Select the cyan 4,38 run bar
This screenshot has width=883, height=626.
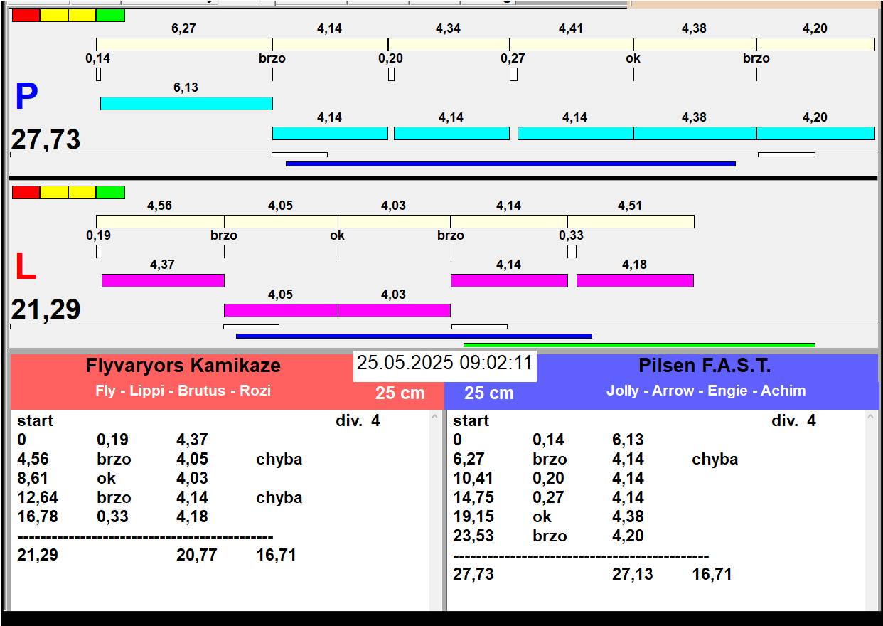695,133
